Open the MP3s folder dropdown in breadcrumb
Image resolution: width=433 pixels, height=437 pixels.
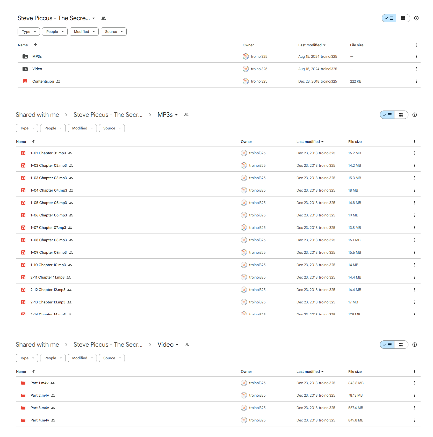pyautogui.click(x=176, y=115)
